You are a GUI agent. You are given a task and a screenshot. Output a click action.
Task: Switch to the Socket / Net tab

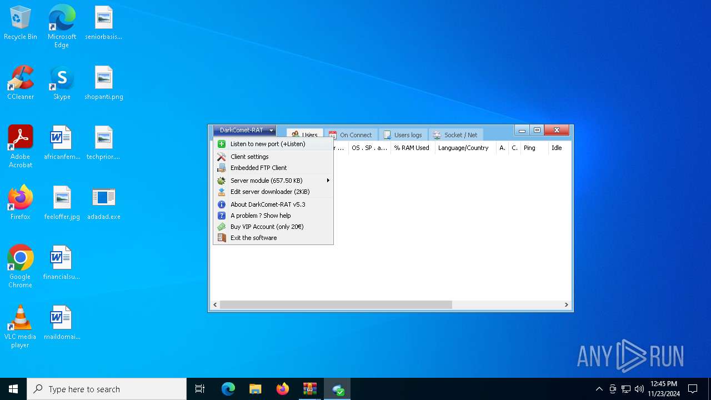pyautogui.click(x=455, y=135)
